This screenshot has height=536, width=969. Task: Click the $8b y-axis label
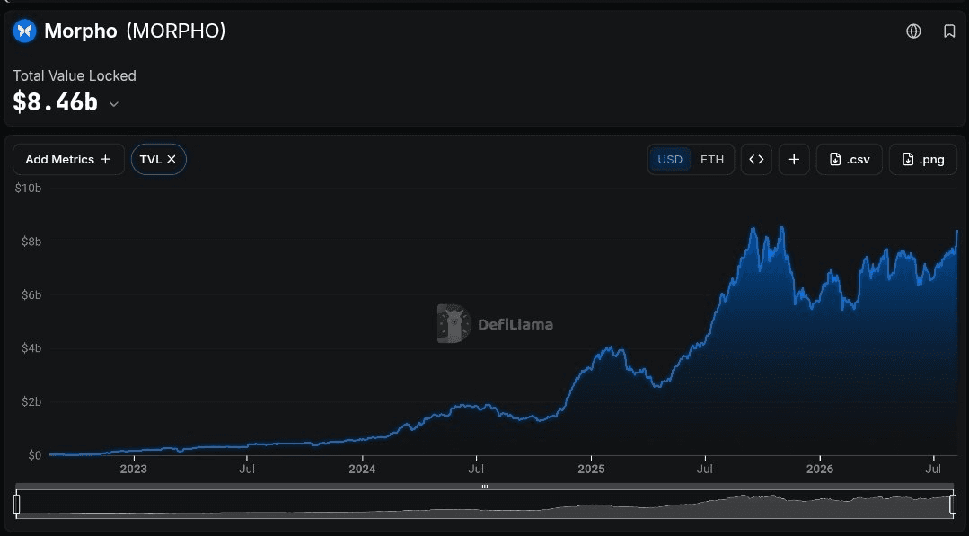pos(31,242)
